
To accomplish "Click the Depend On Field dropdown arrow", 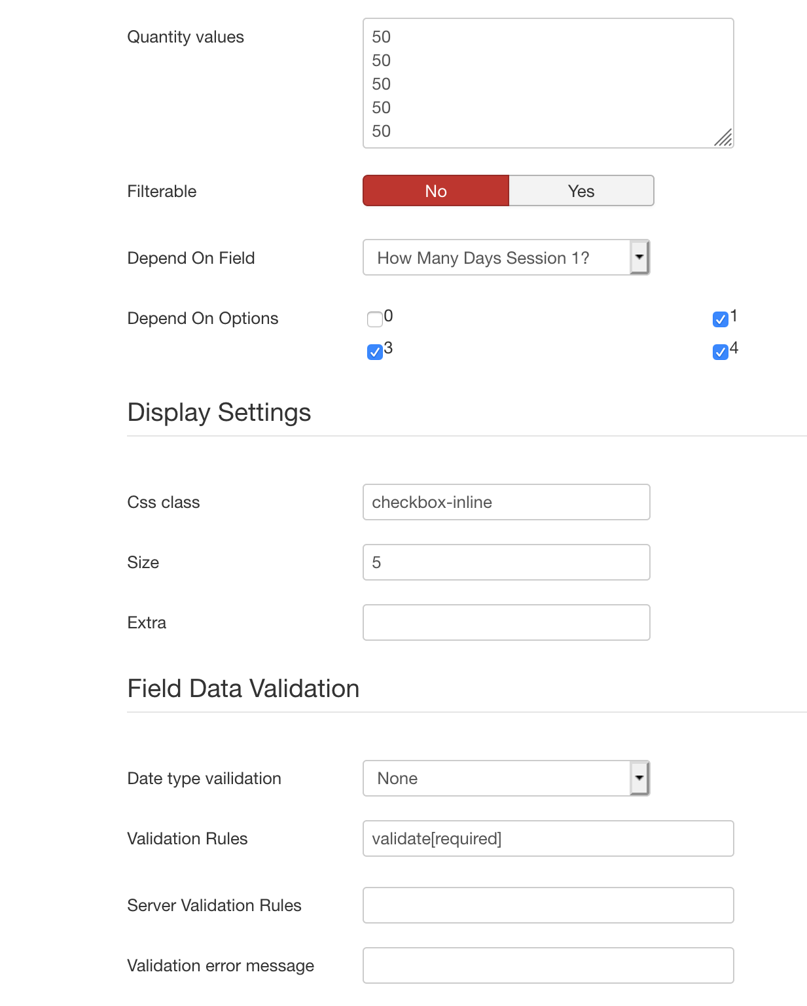I will click(639, 258).
